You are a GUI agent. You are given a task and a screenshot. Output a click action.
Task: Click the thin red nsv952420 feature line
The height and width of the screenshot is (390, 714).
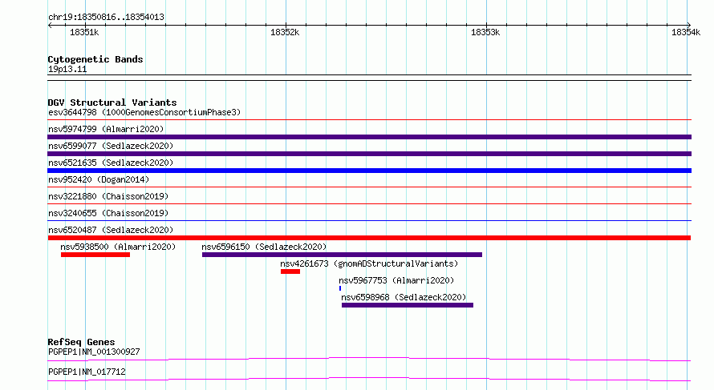pos(369,187)
